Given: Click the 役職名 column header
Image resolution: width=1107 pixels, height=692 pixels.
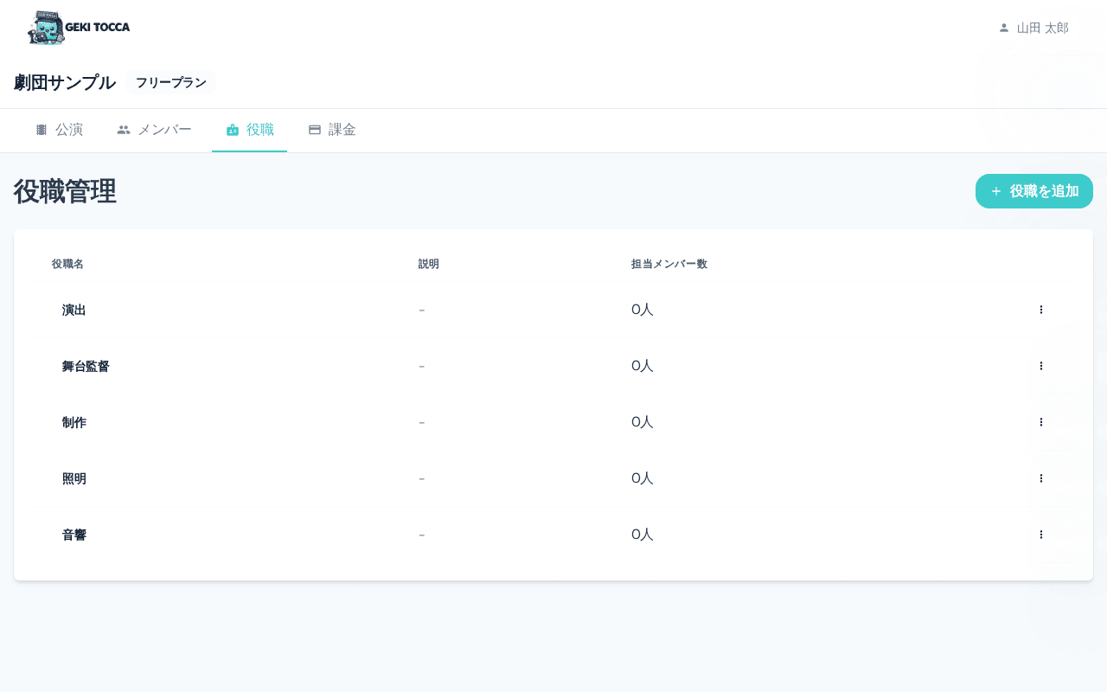Looking at the screenshot, I should tap(67, 264).
